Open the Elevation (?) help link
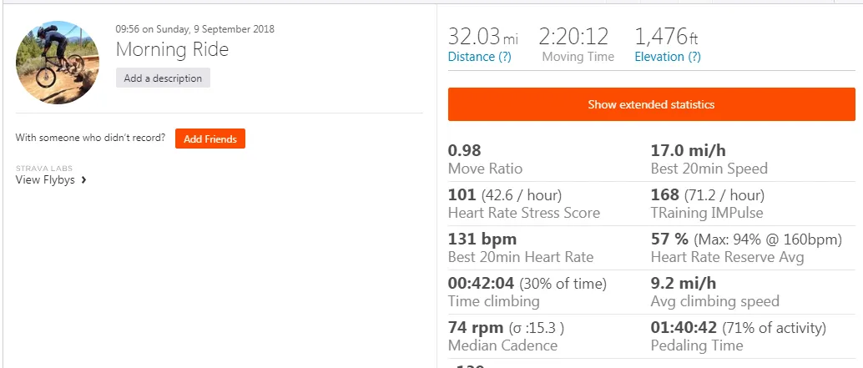Screen dimensions: 863x368 (x=668, y=57)
